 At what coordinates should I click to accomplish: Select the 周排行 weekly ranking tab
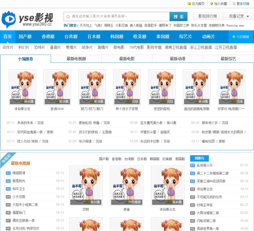pyautogui.click(x=199, y=158)
